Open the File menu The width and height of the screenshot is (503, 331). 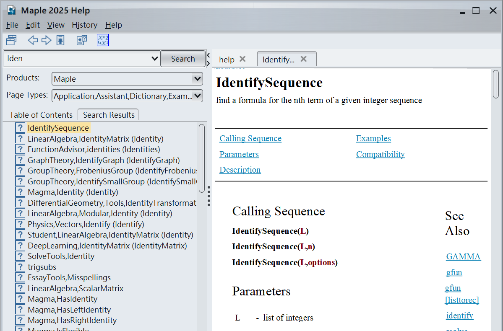pos(12,25)
